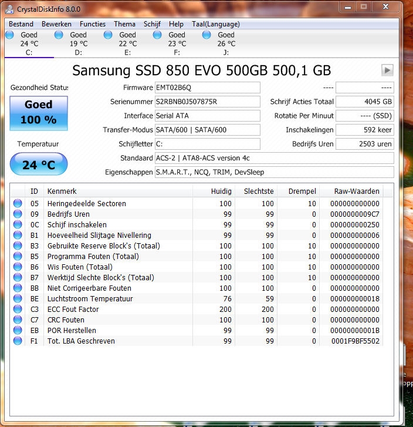Click status orb for Heringedeelde Sectoren
Viewport: 413px width, 427px height.
coord(18,204)
